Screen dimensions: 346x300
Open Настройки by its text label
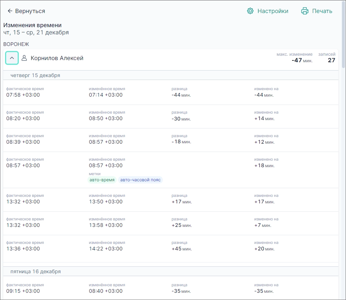(273, 11)
